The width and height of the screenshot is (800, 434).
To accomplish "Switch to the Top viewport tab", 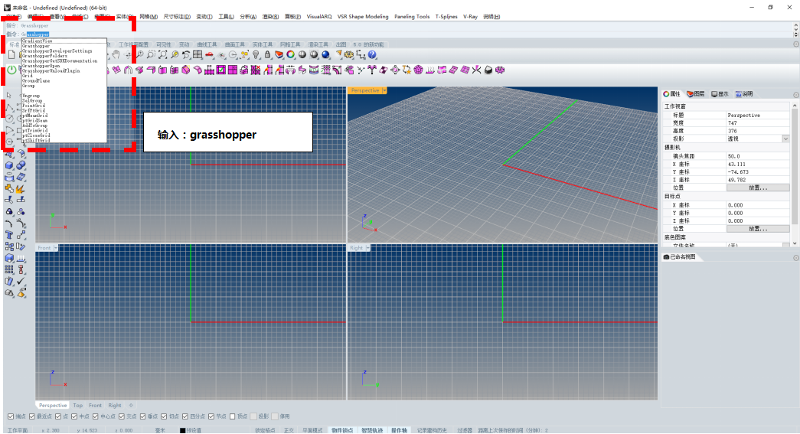I will pyautogui.click(x=78, y=405).
